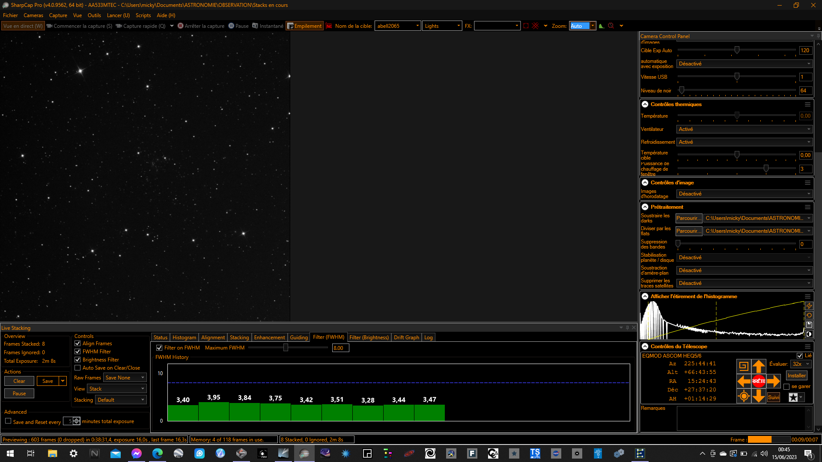Viewport: 822px width, 462px height.
Task: Click the red focus-assistant magnifier icon
Action: (611, 26)
